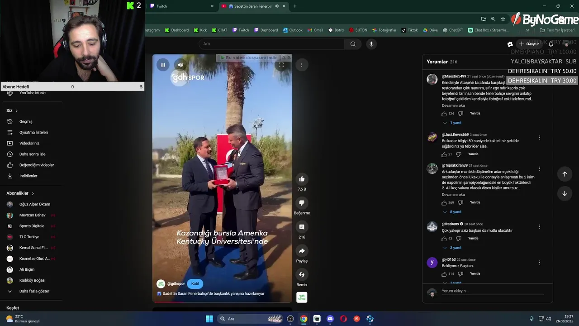Dislike the comment by @Maestro5499

(x=460, y=114)
